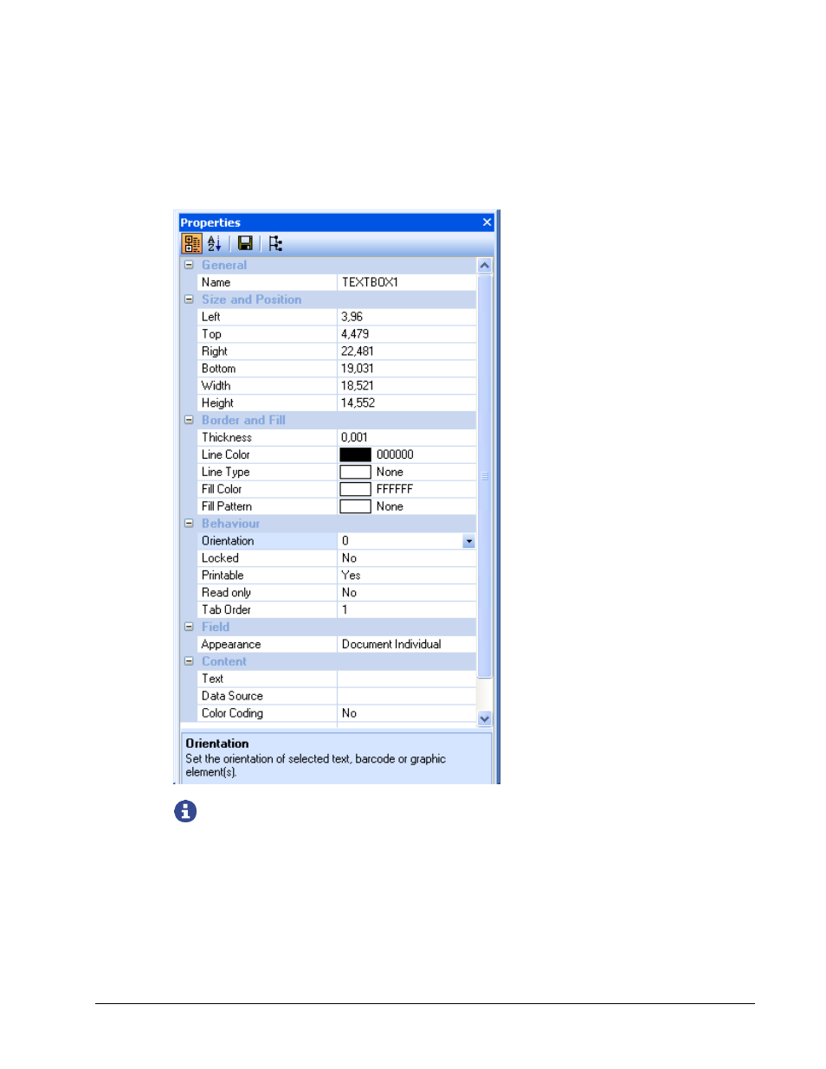Screen dimensions: 826x1069
Task: Select the Bottom property label
Action: [218, 369]
